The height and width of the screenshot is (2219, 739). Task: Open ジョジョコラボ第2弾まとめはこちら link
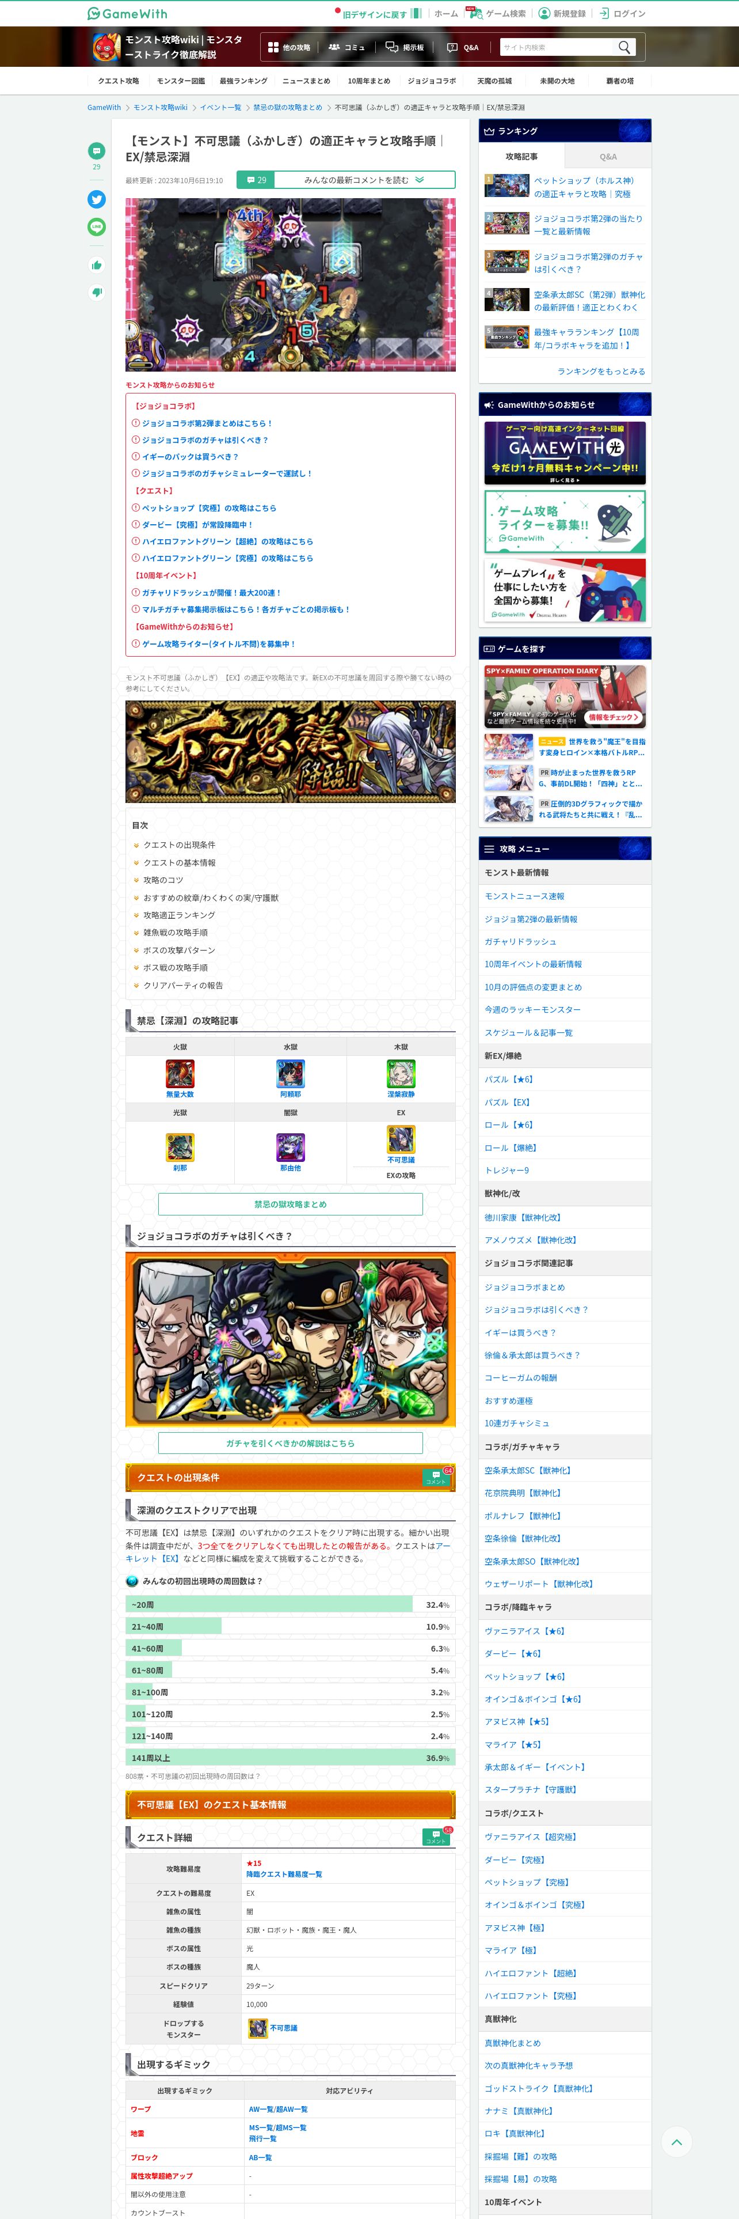[207, 423]
